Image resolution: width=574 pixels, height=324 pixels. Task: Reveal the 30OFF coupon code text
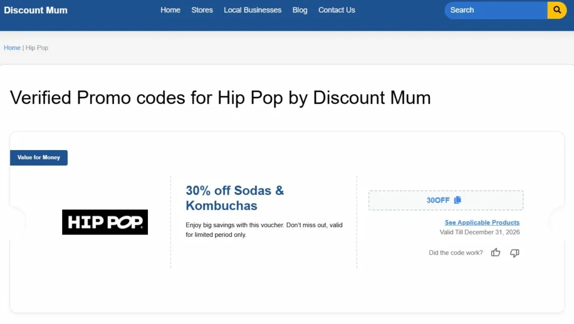tap(438, 200)
